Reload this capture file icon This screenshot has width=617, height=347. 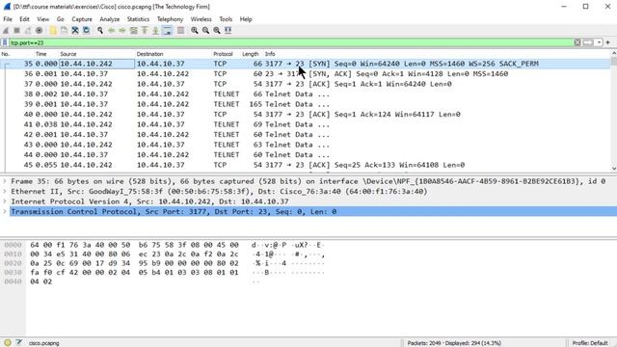coord(86,30)
